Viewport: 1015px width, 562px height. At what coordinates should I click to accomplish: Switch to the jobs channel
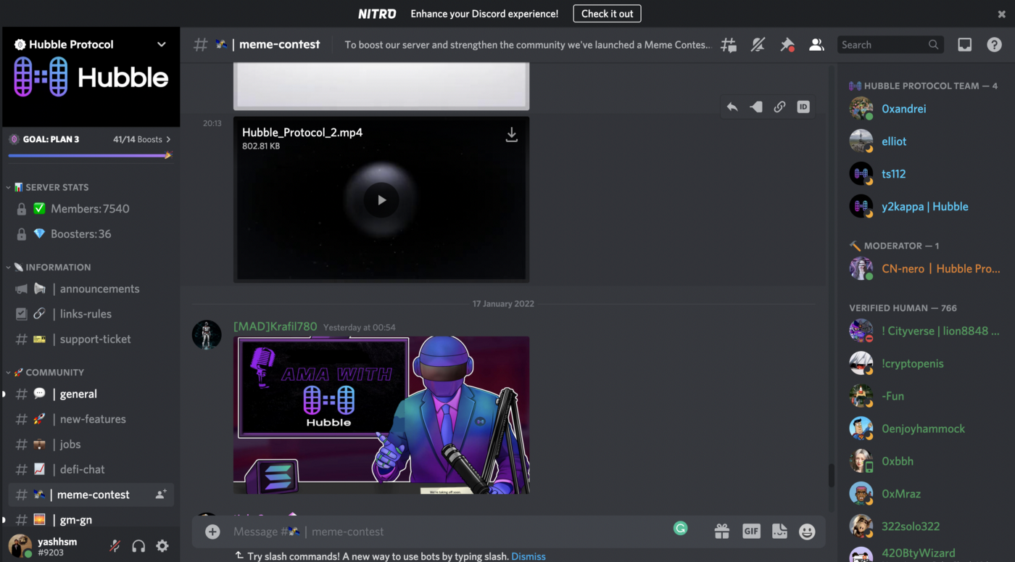(91, 445)
